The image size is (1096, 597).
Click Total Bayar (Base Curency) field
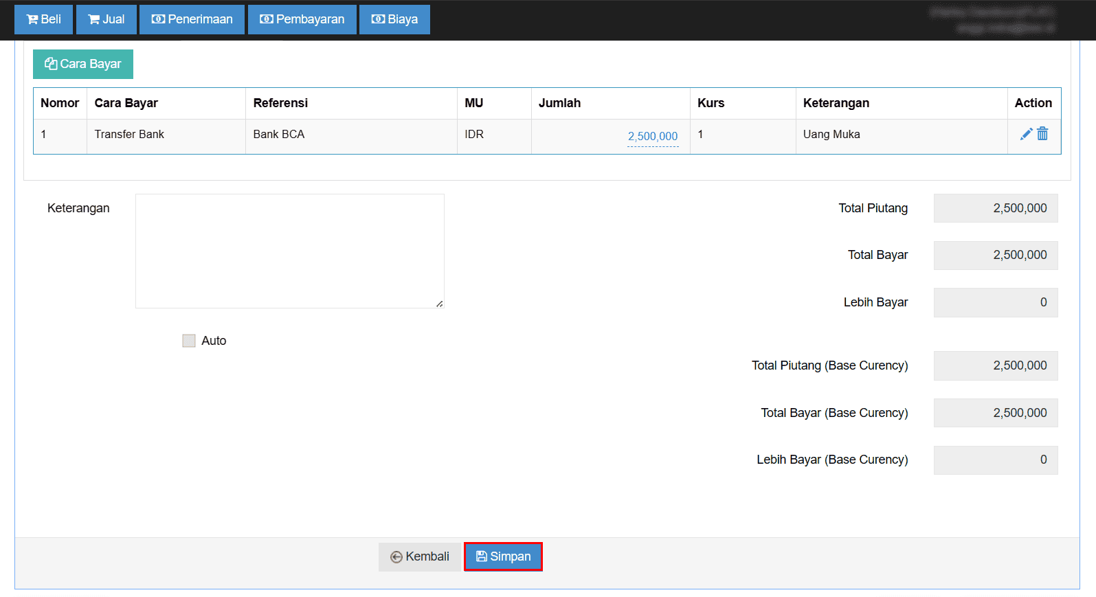click(996, 413)
